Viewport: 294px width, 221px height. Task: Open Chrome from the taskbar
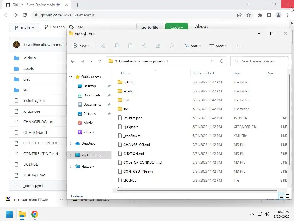(x=35, y=214)
